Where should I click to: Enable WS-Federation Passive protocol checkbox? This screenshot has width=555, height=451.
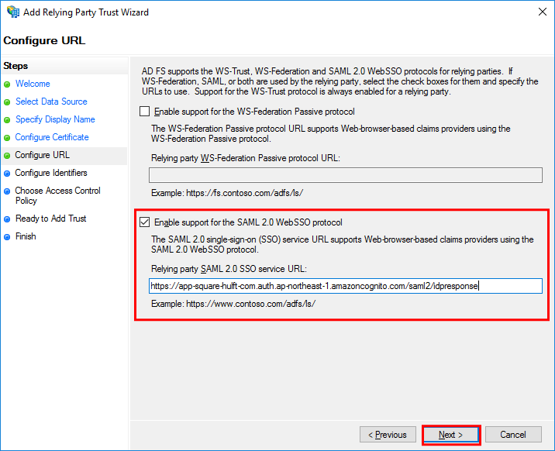click(144, 112)
